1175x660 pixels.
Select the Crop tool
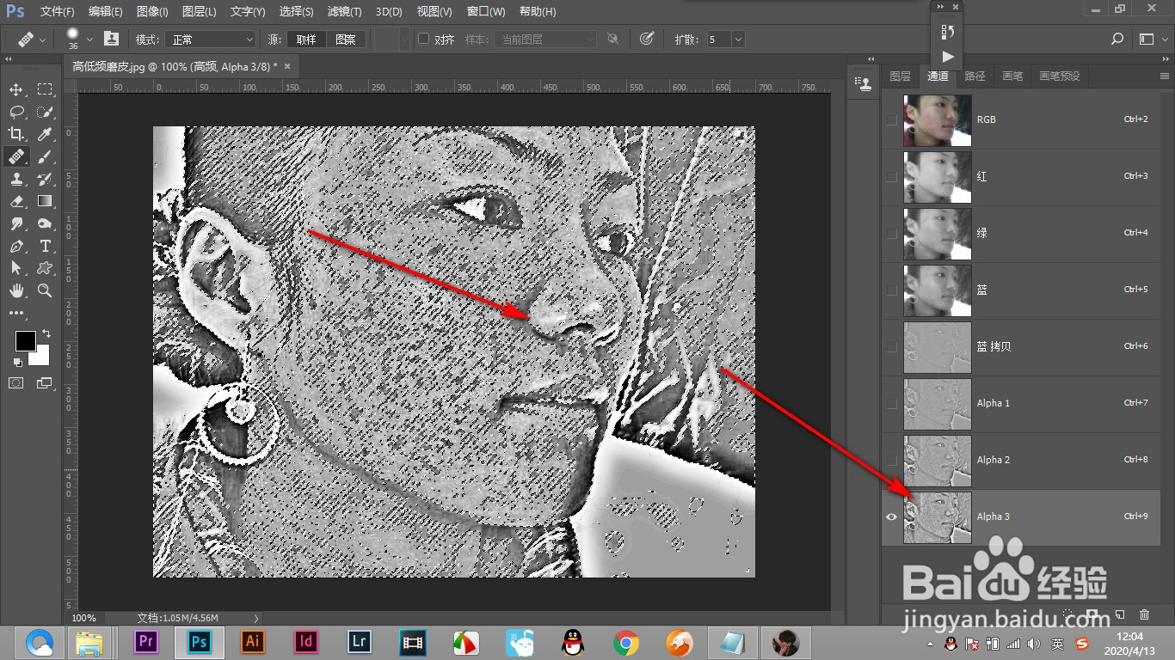coord(16,134)
